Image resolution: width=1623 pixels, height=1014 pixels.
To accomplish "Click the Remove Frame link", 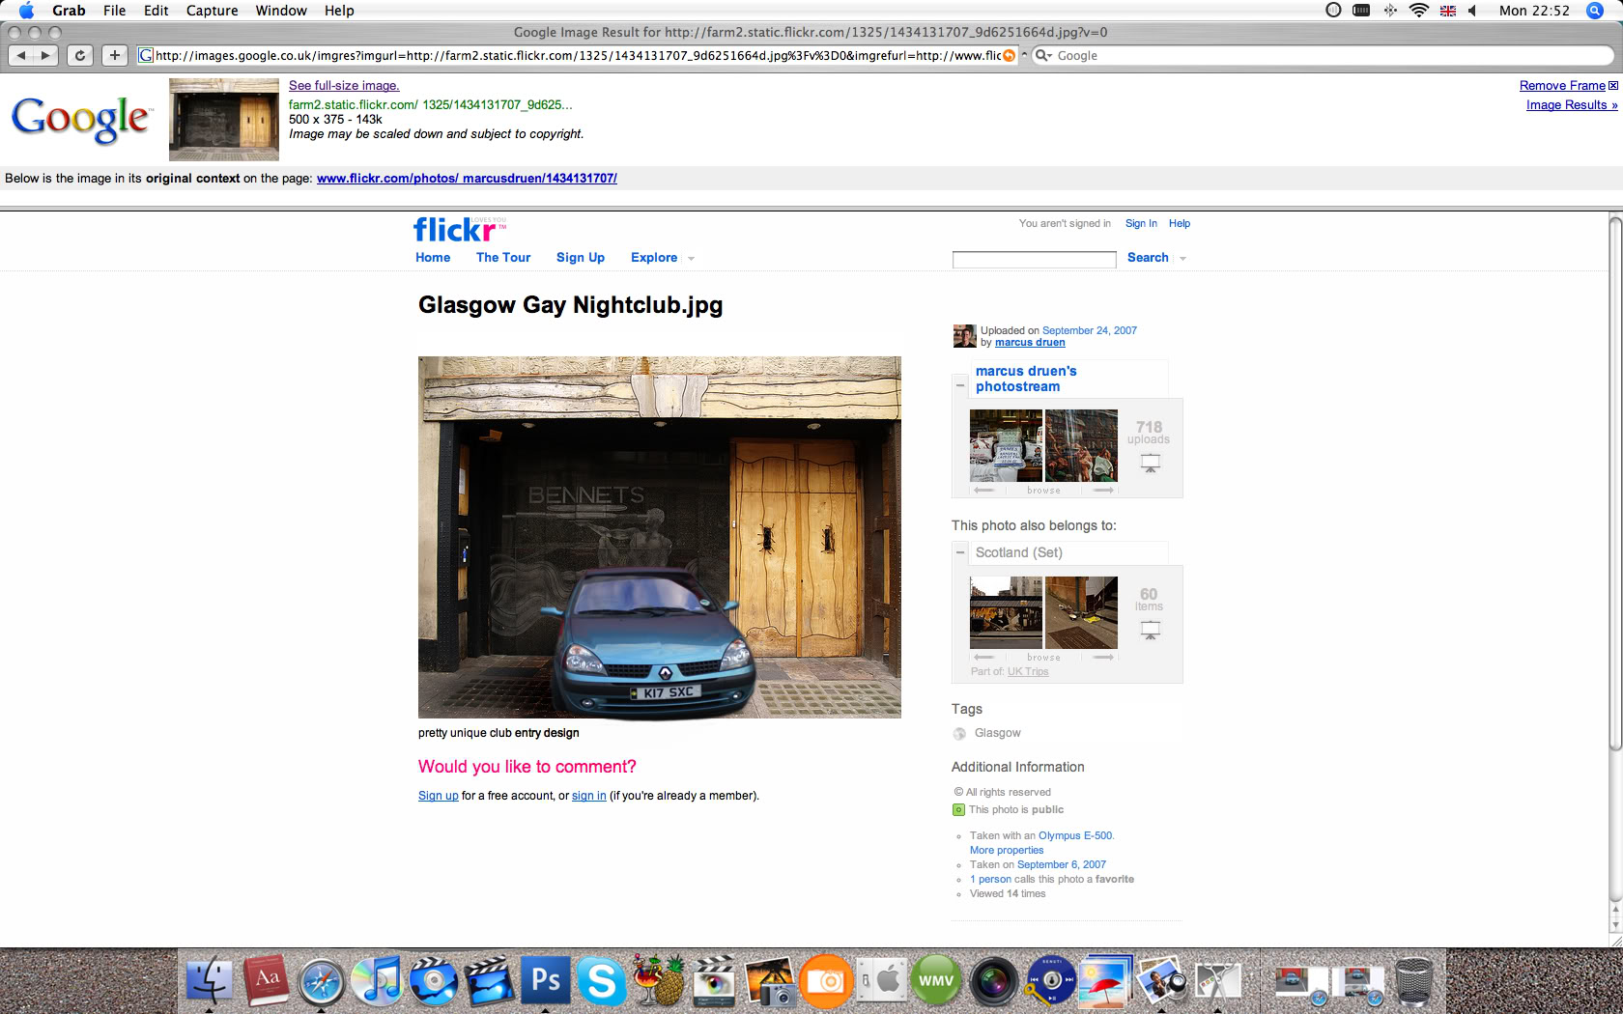I will 1561,86.
